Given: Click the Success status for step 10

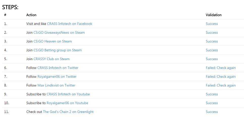Looking at the screenshot, I should pyautogui.click(x=212, y=103).
